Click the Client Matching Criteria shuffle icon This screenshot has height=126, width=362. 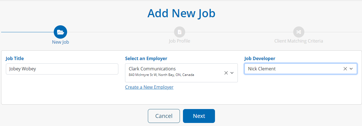[x=299, y=32]
